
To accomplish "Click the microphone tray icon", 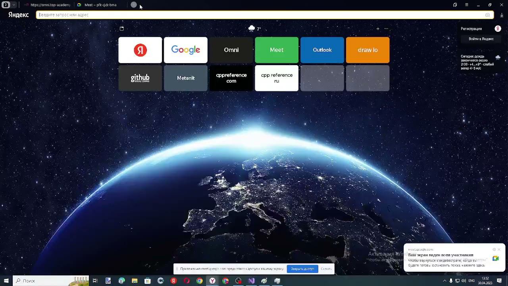I will point(451,281).
